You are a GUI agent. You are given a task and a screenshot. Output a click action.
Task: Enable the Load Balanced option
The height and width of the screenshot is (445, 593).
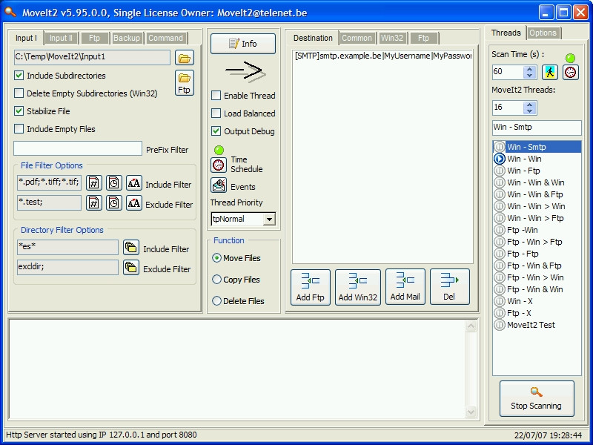[216, 113]
